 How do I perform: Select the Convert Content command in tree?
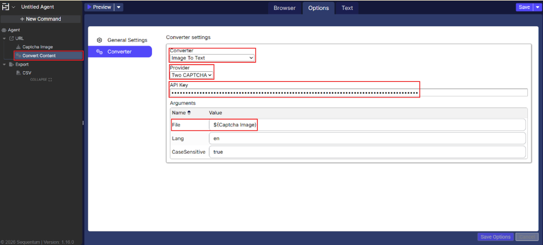pyautogui.click(x=39, y=56)
